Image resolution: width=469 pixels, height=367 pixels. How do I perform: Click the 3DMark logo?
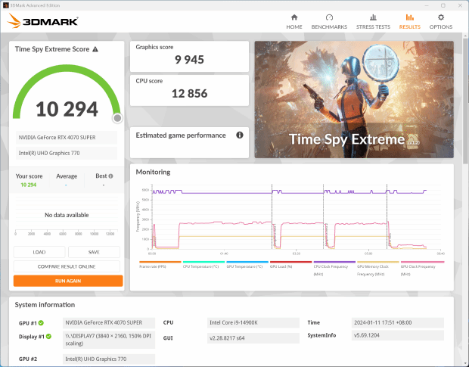coord(42,21)
